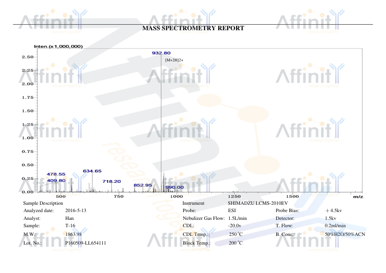
Task: Select B. Conc. value 50%H2O/50%ACN
Action: 345,234
